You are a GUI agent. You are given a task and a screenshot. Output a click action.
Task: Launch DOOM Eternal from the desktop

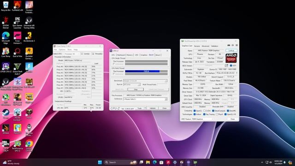(x=6, y=23)
